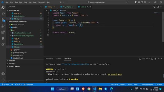This screenshot has height=92, width=164.
Task: Click the master branch status item
Action: click(x=6, y=85)
